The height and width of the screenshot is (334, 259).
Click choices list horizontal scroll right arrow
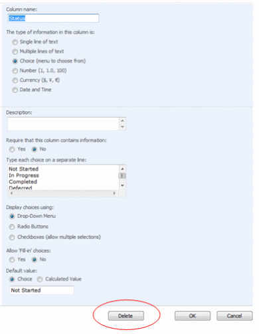(114, 193)
